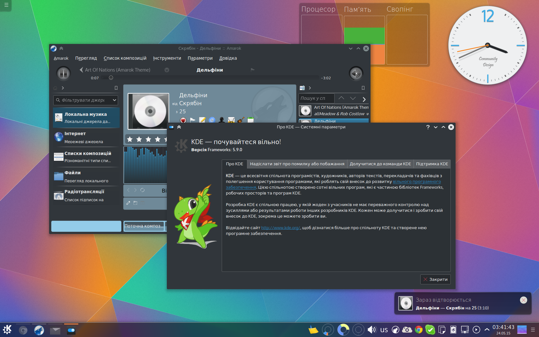Open the Інструменти menu in Amarok
539x337 pixels.
tap(167, 58)
